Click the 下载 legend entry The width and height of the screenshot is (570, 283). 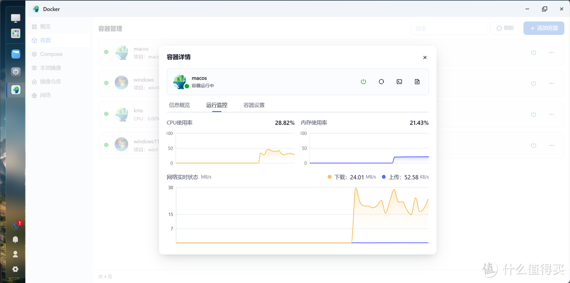tap(351, 177)
